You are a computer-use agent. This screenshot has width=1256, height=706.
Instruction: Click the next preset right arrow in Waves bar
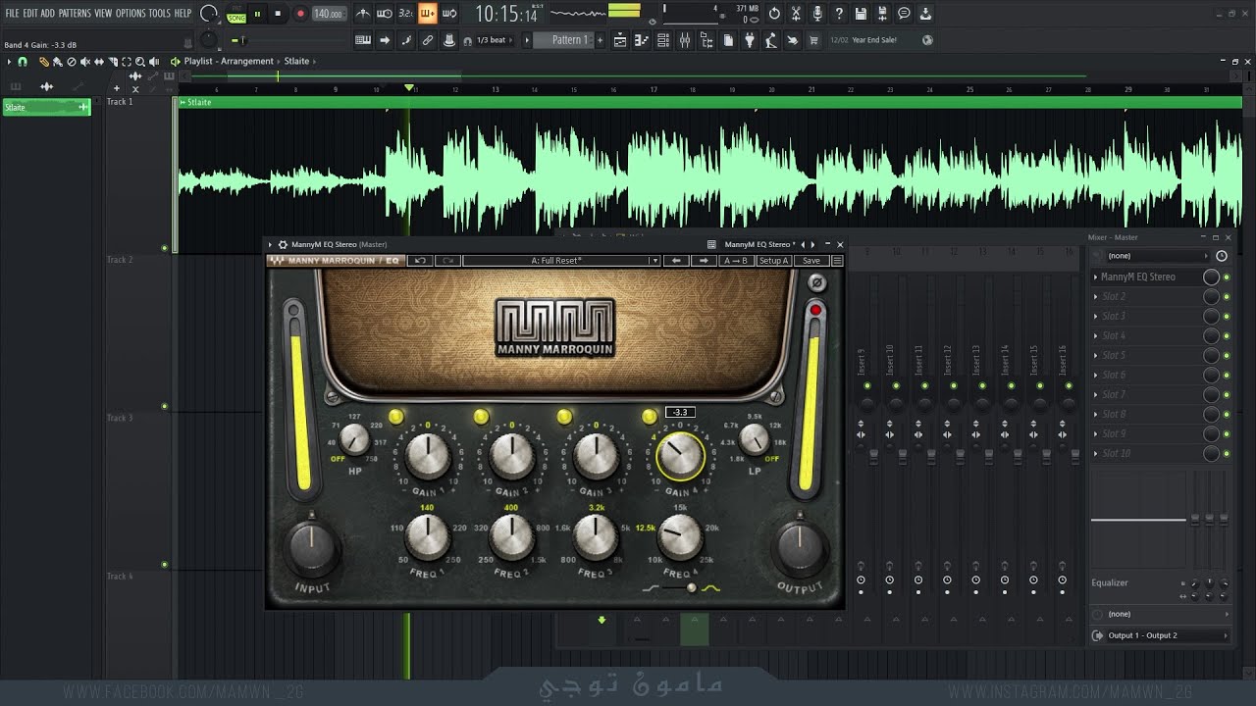[x=704, y=261]
